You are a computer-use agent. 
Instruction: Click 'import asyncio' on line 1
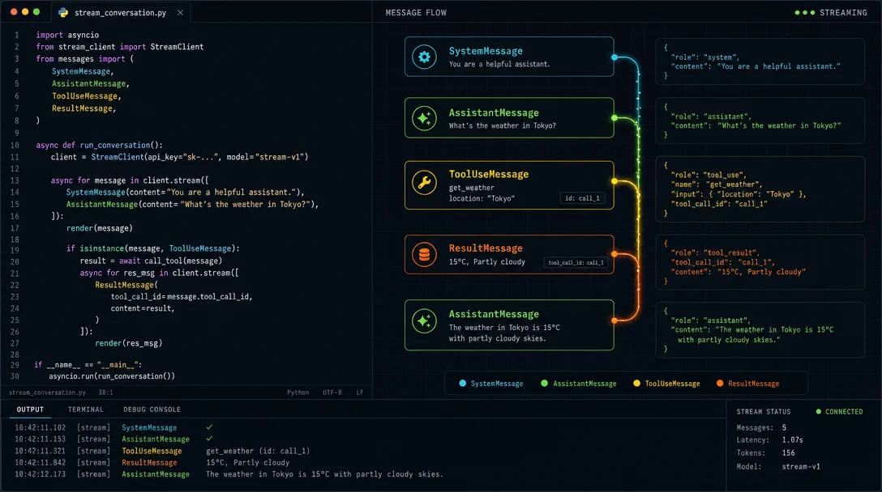pos(67,35)
